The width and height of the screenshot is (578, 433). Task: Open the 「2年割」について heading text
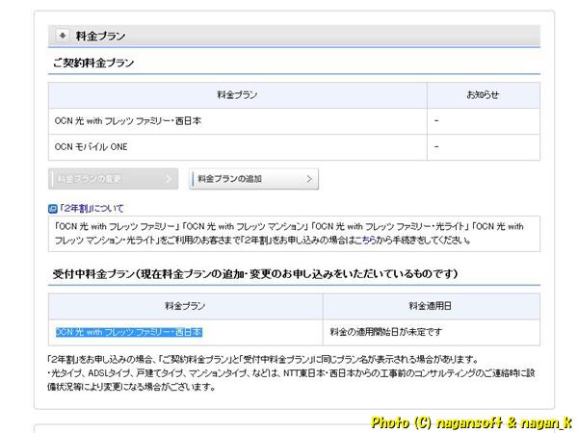point(92,208)
